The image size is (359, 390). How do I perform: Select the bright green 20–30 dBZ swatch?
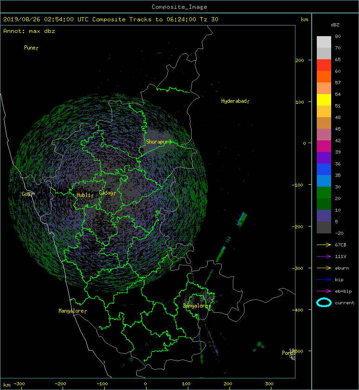pos(324,193)
